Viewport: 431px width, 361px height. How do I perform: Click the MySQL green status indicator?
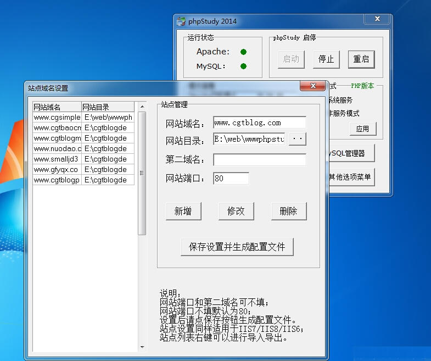coord(243,66)
